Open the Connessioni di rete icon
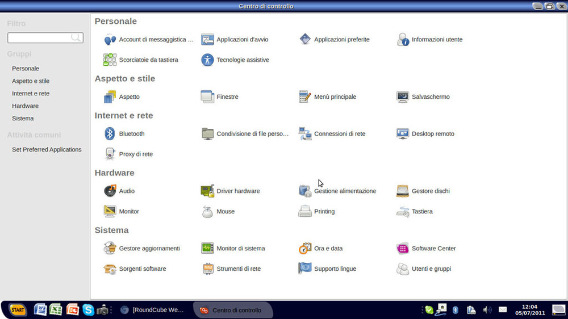This screenshot has width=568, height=319. 304,133
